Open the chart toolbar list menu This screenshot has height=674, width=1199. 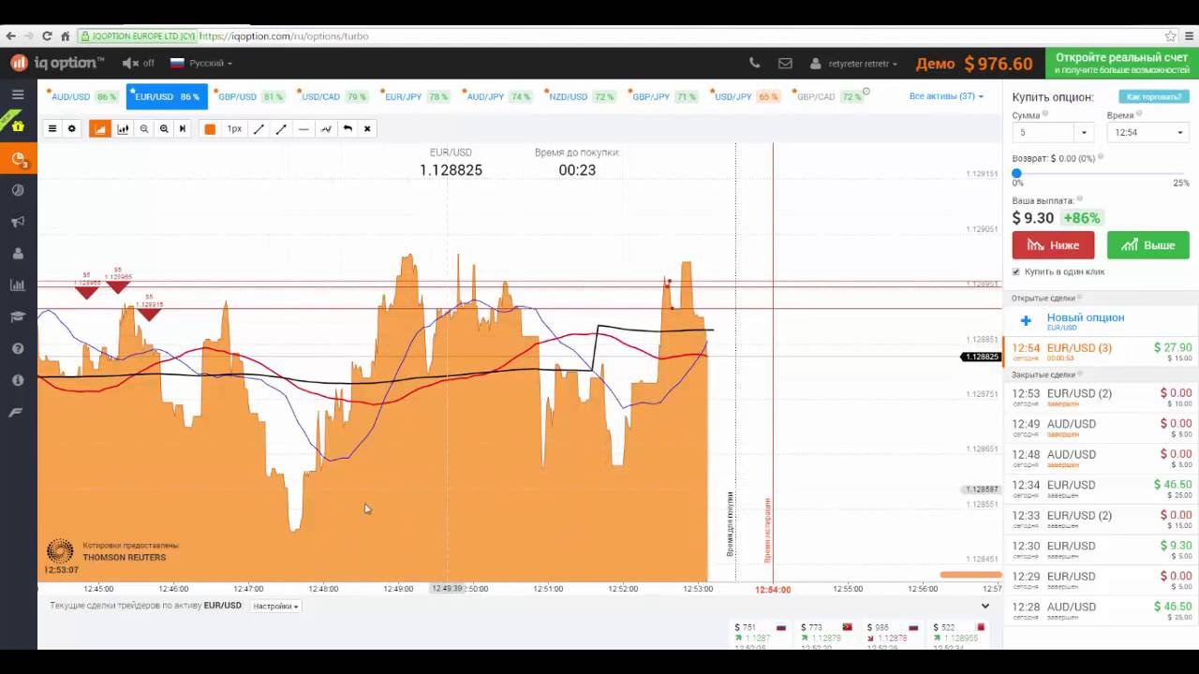point(52,129)
